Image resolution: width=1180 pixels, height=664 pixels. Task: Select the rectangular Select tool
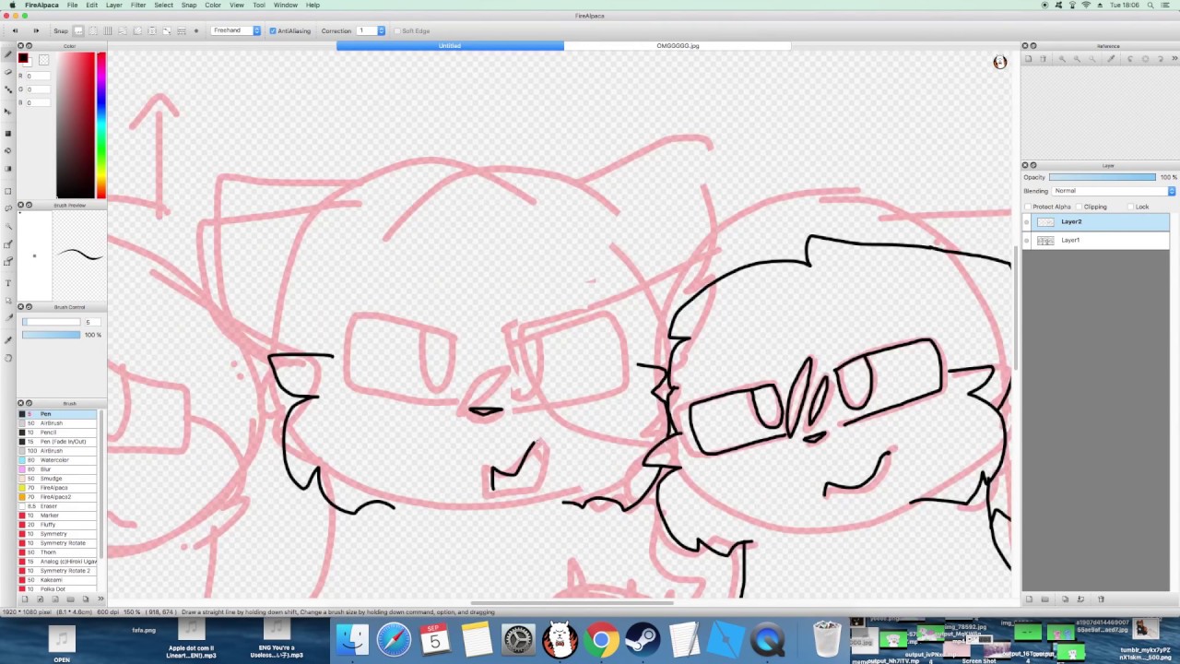pos(8,191)
